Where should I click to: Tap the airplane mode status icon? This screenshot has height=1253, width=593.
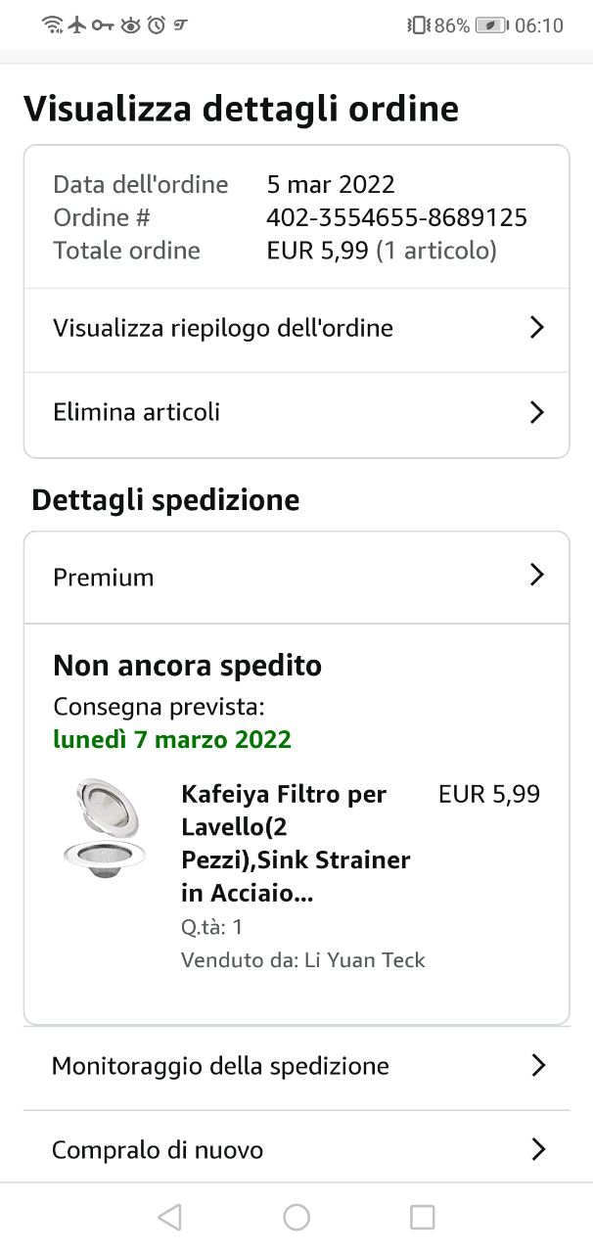[78, 25]
